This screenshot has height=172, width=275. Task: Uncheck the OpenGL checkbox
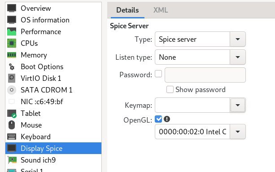(158, 119)
